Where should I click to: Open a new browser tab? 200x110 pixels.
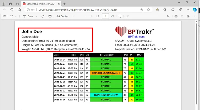coord(64,4)
